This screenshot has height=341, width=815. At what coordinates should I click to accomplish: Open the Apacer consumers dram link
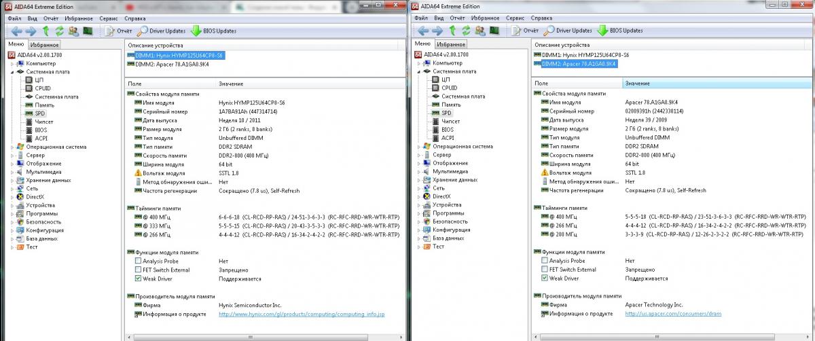673,314
